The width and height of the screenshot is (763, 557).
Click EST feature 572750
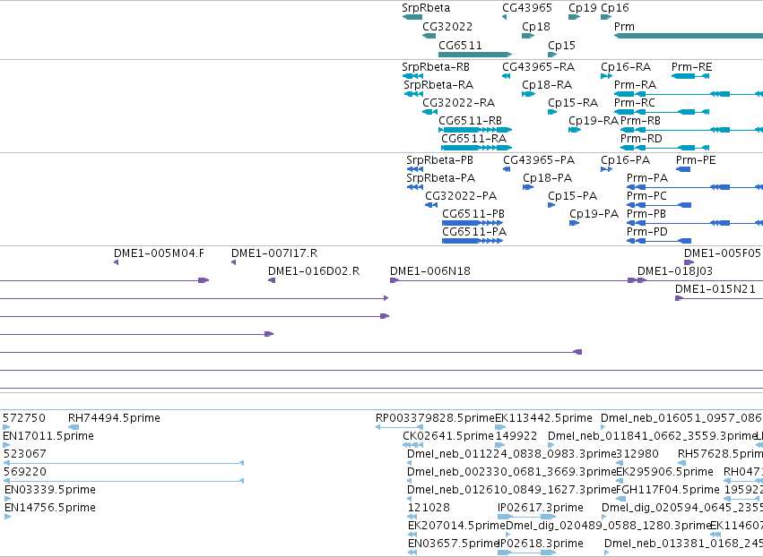(6, 427)
